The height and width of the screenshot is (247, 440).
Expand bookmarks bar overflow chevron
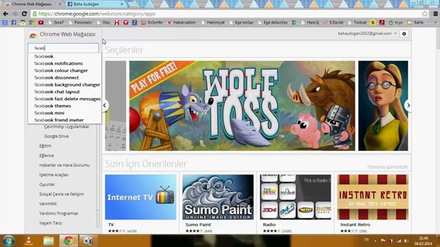tap(435, 23)
